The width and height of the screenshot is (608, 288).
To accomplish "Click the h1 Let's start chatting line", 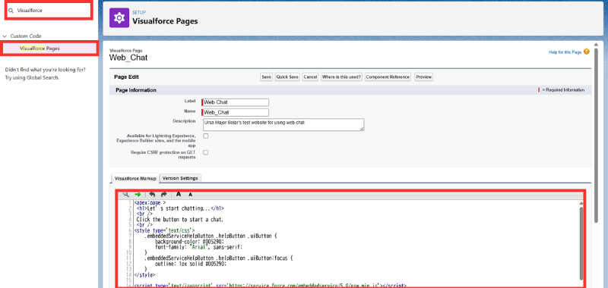I will pyautogui.click(x=180, y=208).
